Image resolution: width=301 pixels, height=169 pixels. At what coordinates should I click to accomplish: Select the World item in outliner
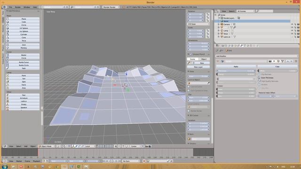(x=226, y=21)
